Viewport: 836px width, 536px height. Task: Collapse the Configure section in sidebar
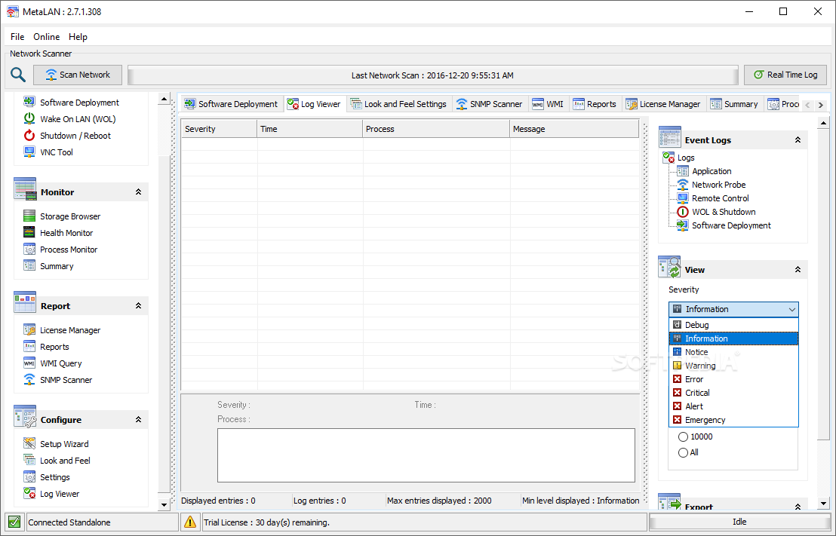click(138, 420)
